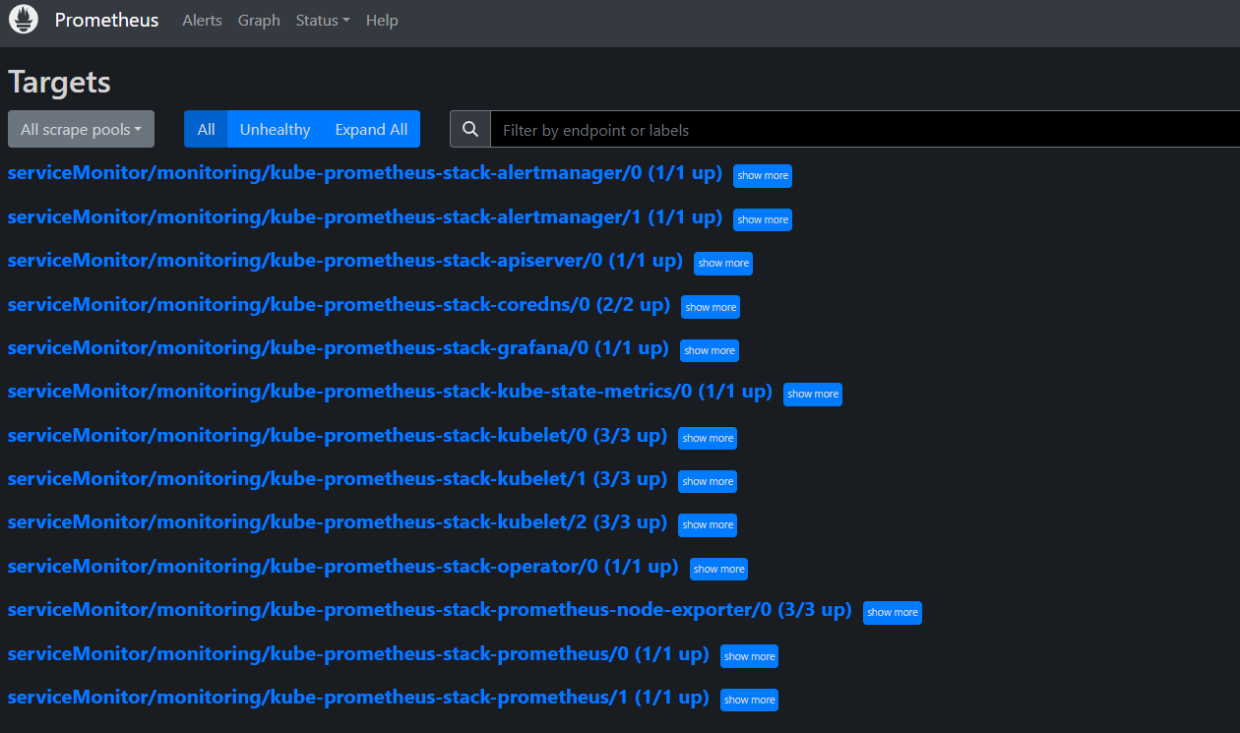This screenshot has height=733, width=1240.
Task: Toggle Expand All targets
Action: click(x=371, y=130)
